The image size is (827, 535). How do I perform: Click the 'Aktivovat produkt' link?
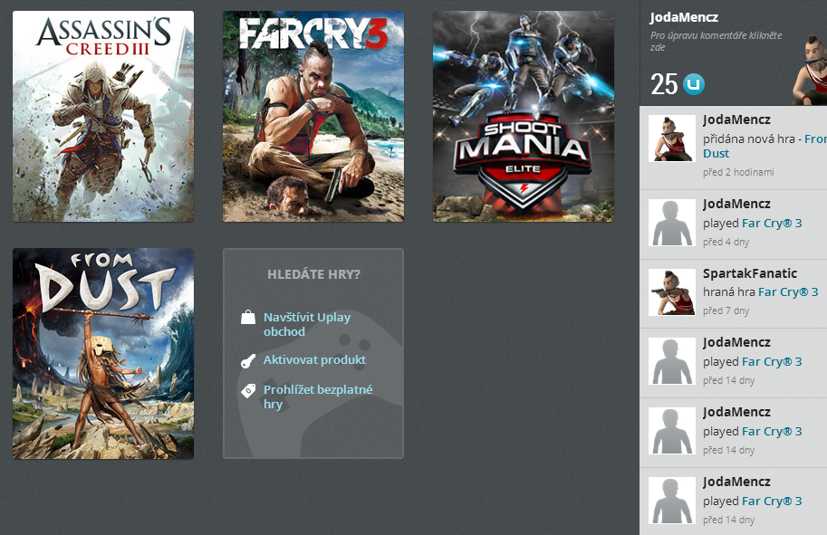314,360
